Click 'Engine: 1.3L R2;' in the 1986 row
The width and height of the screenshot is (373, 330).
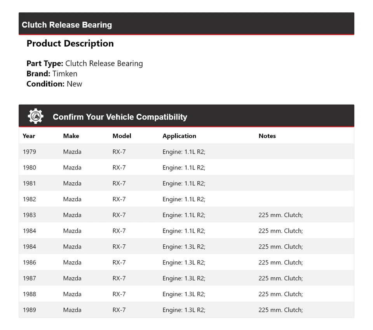click(184, 263)
